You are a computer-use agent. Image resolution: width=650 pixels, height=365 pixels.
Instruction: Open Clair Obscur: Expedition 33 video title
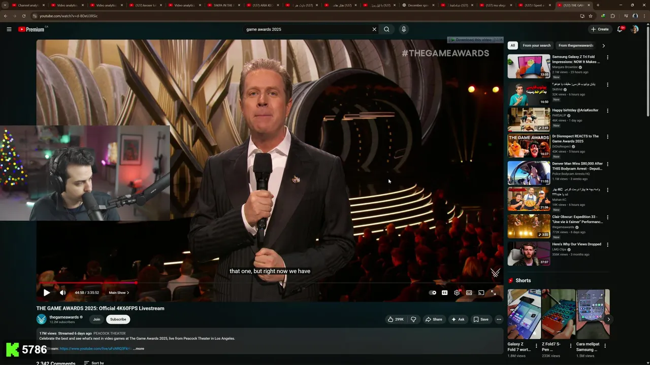(577, 220)
